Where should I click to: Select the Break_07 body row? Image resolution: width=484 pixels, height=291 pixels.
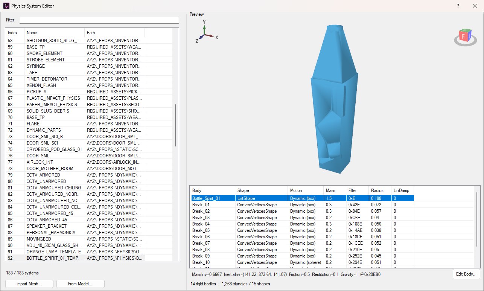[x=302, y=243]
